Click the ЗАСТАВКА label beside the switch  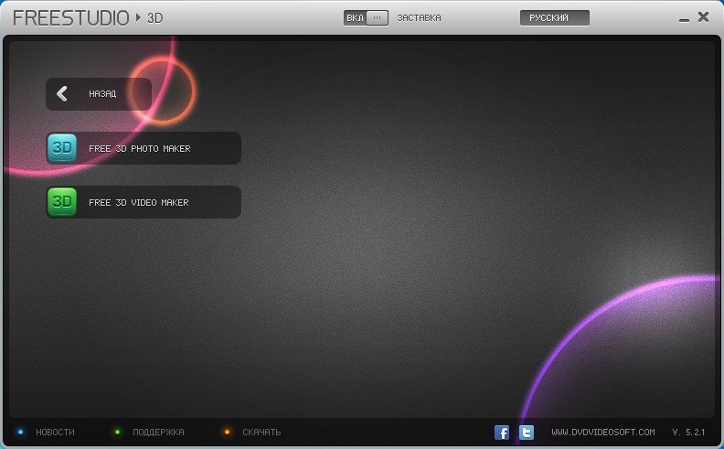coord(419,17)
